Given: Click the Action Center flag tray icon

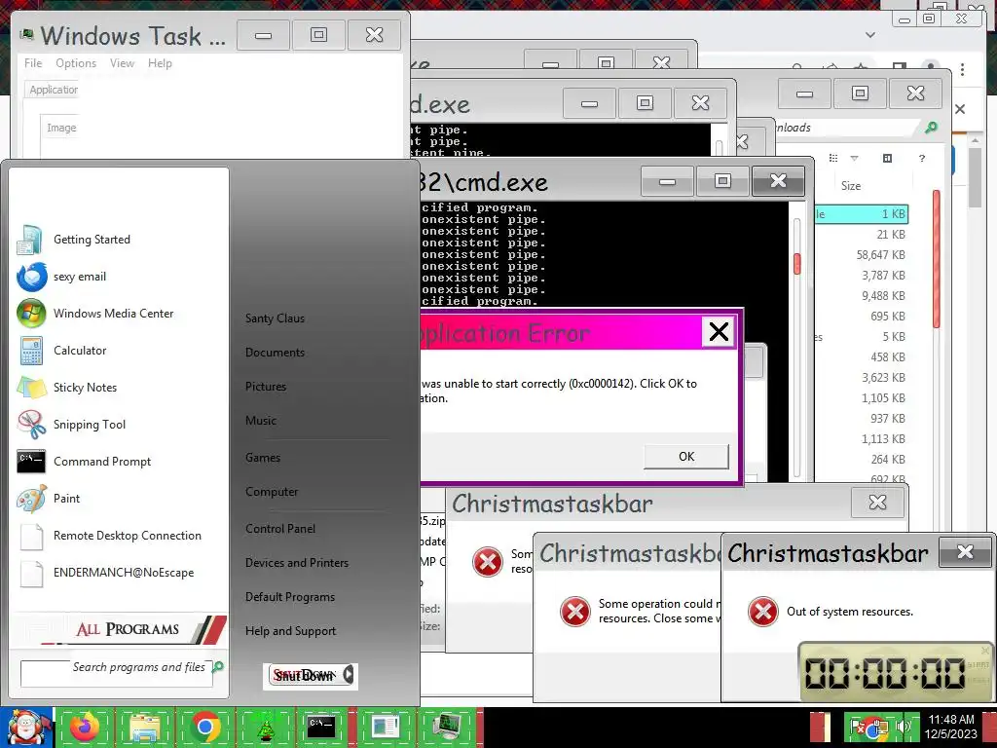Looking at the screenshot, I should click(x=857, y=727).
